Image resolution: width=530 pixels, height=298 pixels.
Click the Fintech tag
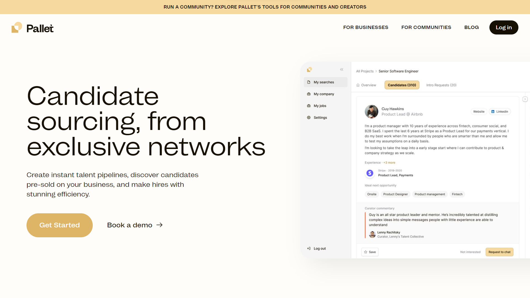click(457, 194)
